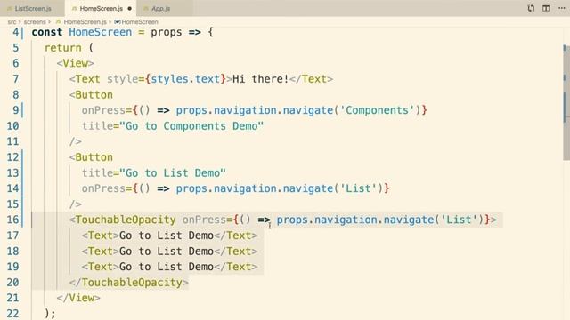The width and height of the screenshot is (570, 320).
Task: Click the 'Hi there!' text
Action: 260,79
